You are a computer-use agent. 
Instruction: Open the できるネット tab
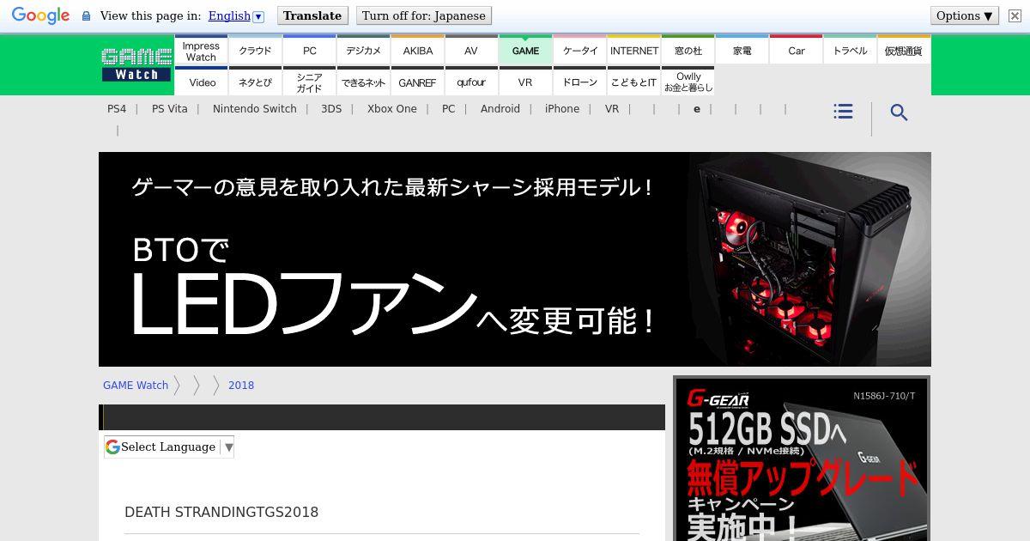[x=363, y=82]
